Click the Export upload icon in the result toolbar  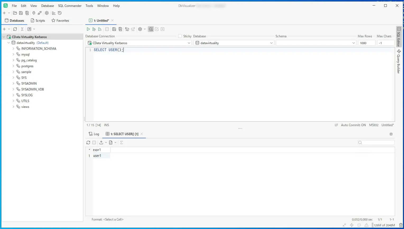(x=101, y=143)
